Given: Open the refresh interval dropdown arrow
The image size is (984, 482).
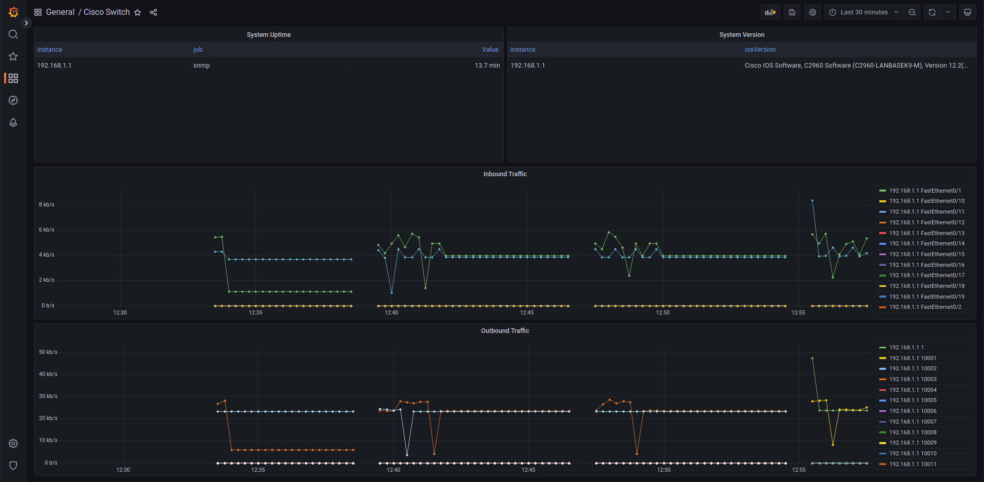Looking at the screenshot, I should [x=948, y=12].
